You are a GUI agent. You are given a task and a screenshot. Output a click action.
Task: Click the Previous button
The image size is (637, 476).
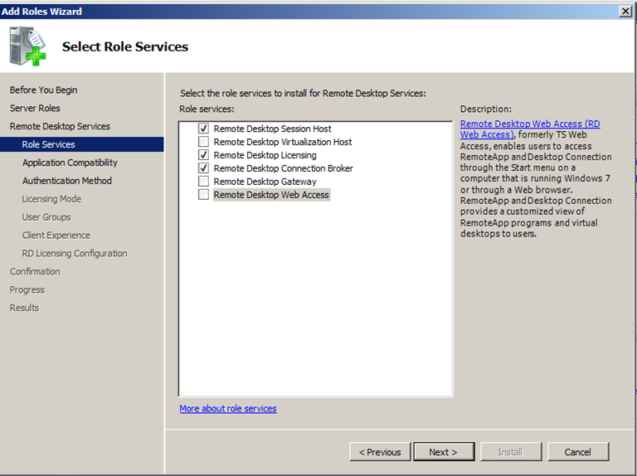[x=380, y=452]
